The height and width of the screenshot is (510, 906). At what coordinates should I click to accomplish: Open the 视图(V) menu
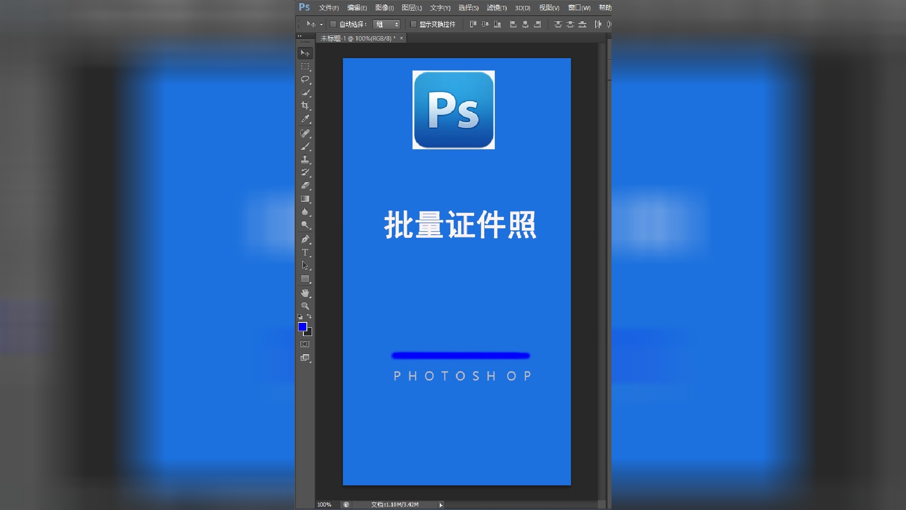coord(549,7)
